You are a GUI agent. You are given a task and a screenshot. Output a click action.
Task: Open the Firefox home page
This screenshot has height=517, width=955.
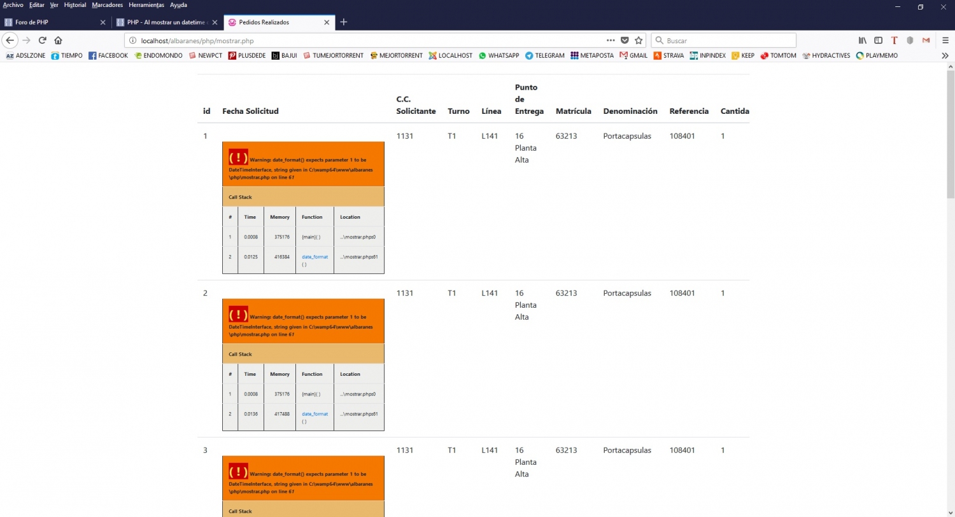click(x=59, y=40)
